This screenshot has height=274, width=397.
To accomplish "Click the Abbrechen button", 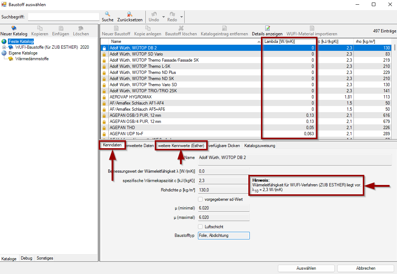I will pos(365,268).
